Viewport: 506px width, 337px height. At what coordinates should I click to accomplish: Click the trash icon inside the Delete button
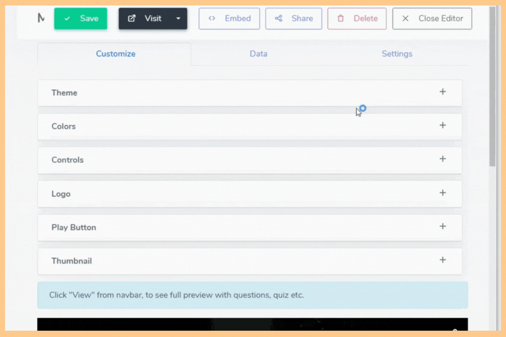(340, 18)
